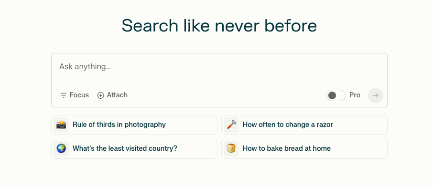Image resolution: width=433 pixels, height=187 pixels.
Task: Submit the query with the arrow button
Action: pyautogui.click(x=375, y=95)
